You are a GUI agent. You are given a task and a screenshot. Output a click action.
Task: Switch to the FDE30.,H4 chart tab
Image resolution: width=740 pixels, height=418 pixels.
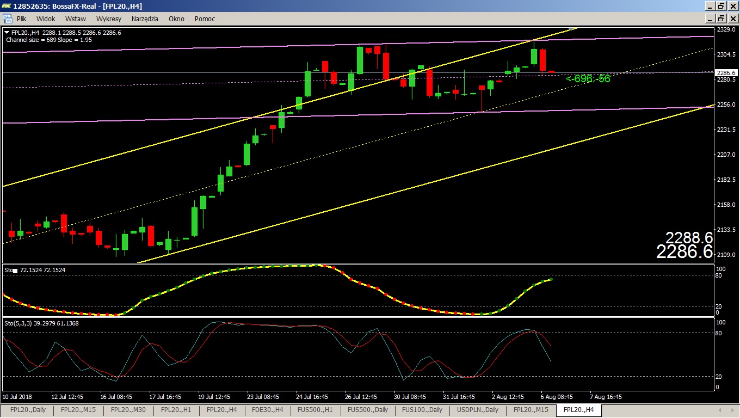click(x=268, y=410)
